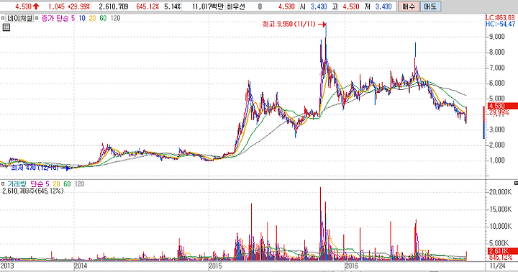Click the 2016 year label on time axis
518x272 pixels.
pos(352,266)
